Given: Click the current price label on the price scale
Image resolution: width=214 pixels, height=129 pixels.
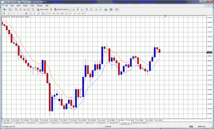Looking at the screenshot, I should coord(210,52).
